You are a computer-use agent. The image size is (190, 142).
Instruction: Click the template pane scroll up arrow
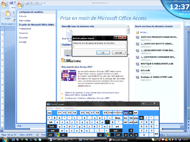coord(128,26)
